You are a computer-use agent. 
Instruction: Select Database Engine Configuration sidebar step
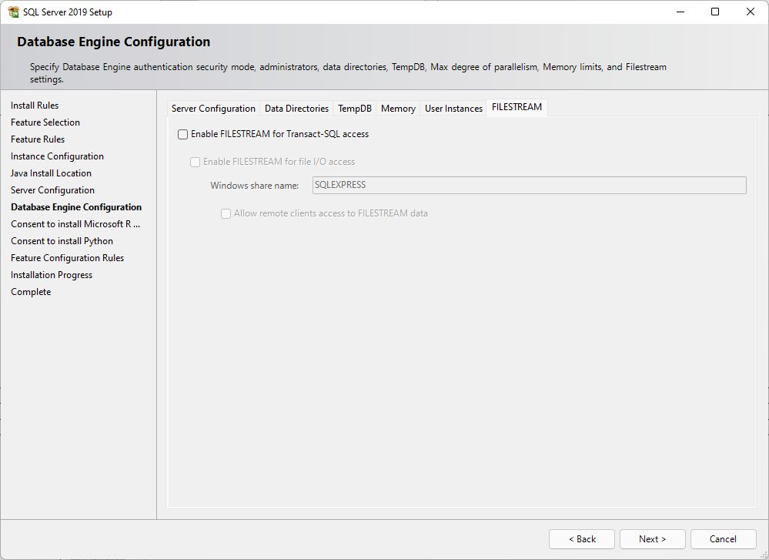(x=76, y=207)
